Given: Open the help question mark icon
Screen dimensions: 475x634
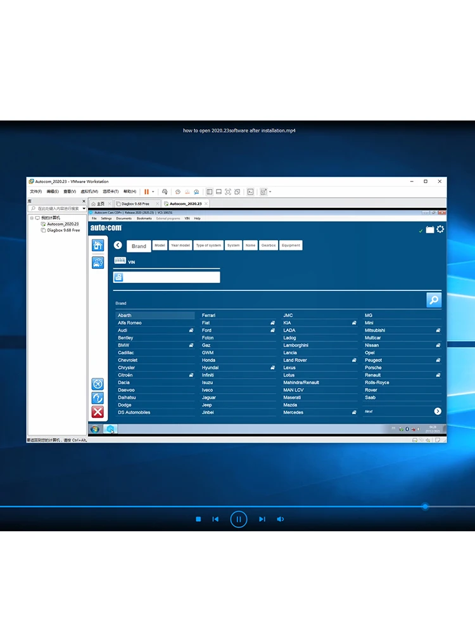Looking at the screenshot, I should pos(98,398).
